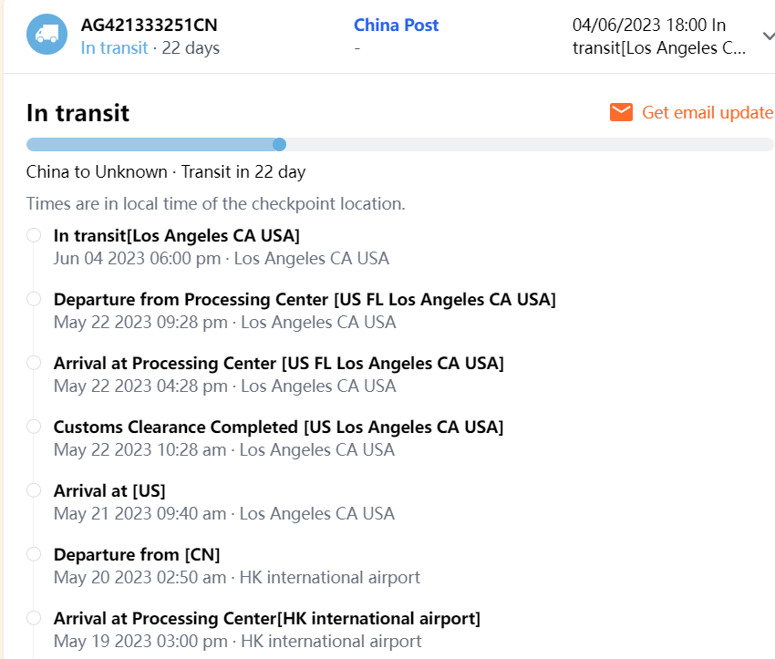This screenshot has width=775, height=659.
Task: Click the blue progress bar endpoint dot
Action: [280, 144]
